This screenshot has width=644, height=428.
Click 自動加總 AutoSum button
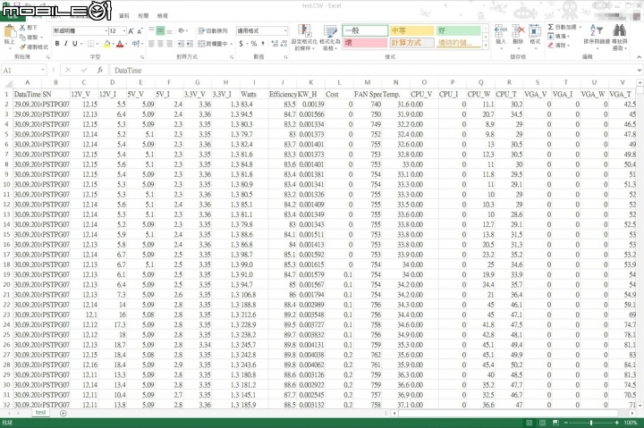click(x=563, y=27)
